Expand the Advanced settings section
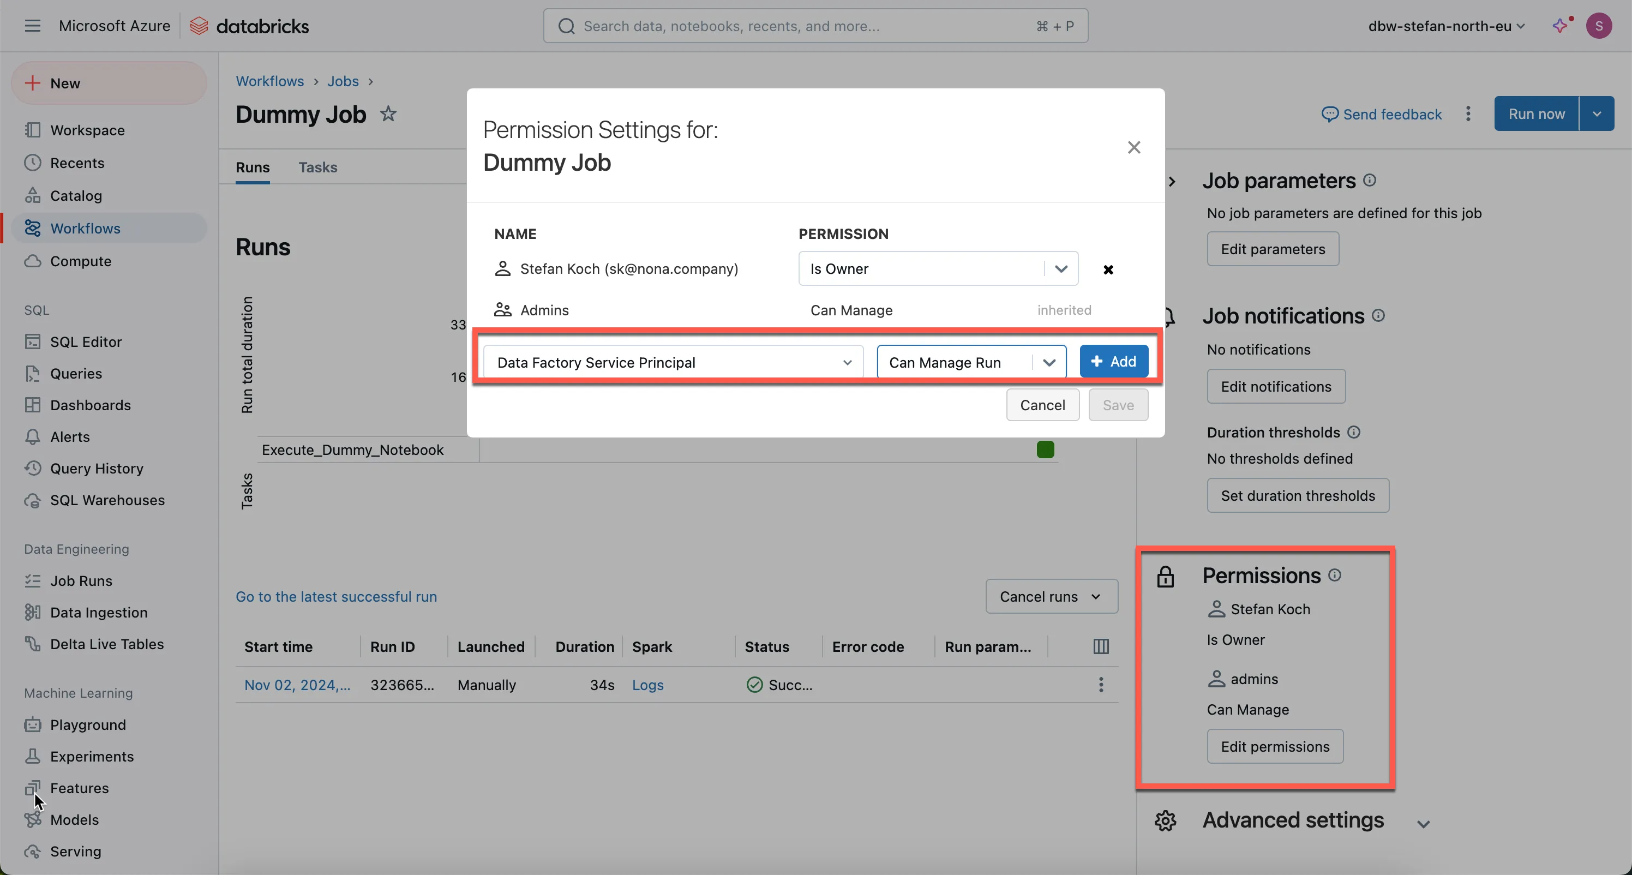The image size is (1632, 875). [x=1423, y=823]
